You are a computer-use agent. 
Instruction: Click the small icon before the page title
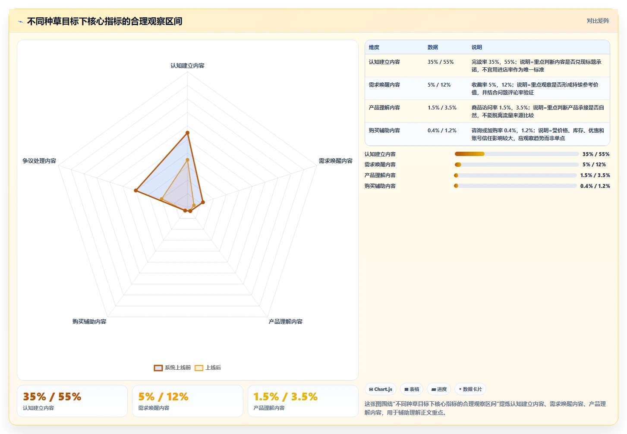click(x=20, y=22)
